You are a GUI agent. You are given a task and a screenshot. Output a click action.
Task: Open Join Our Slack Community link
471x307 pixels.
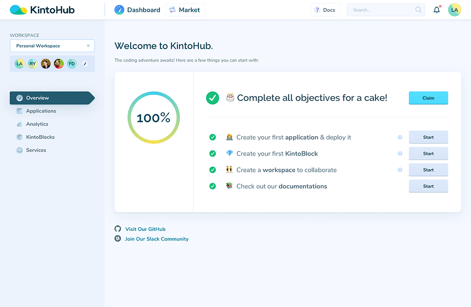click(157, 239)
